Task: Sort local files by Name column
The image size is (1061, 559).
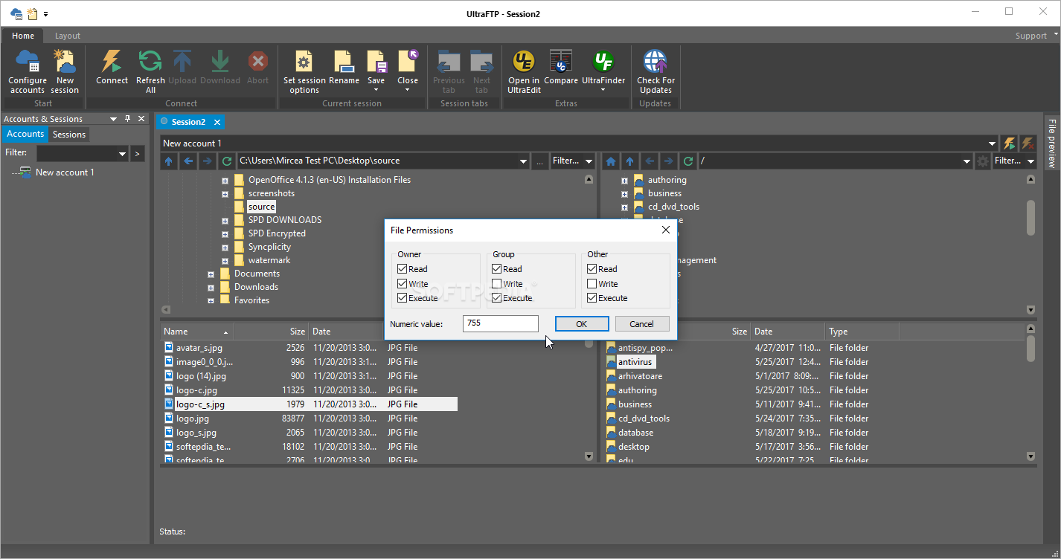Action: 197,332
